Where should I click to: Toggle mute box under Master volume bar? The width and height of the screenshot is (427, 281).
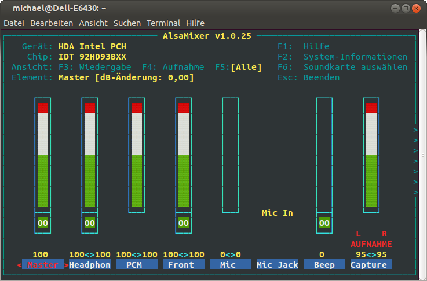point(43,223)
